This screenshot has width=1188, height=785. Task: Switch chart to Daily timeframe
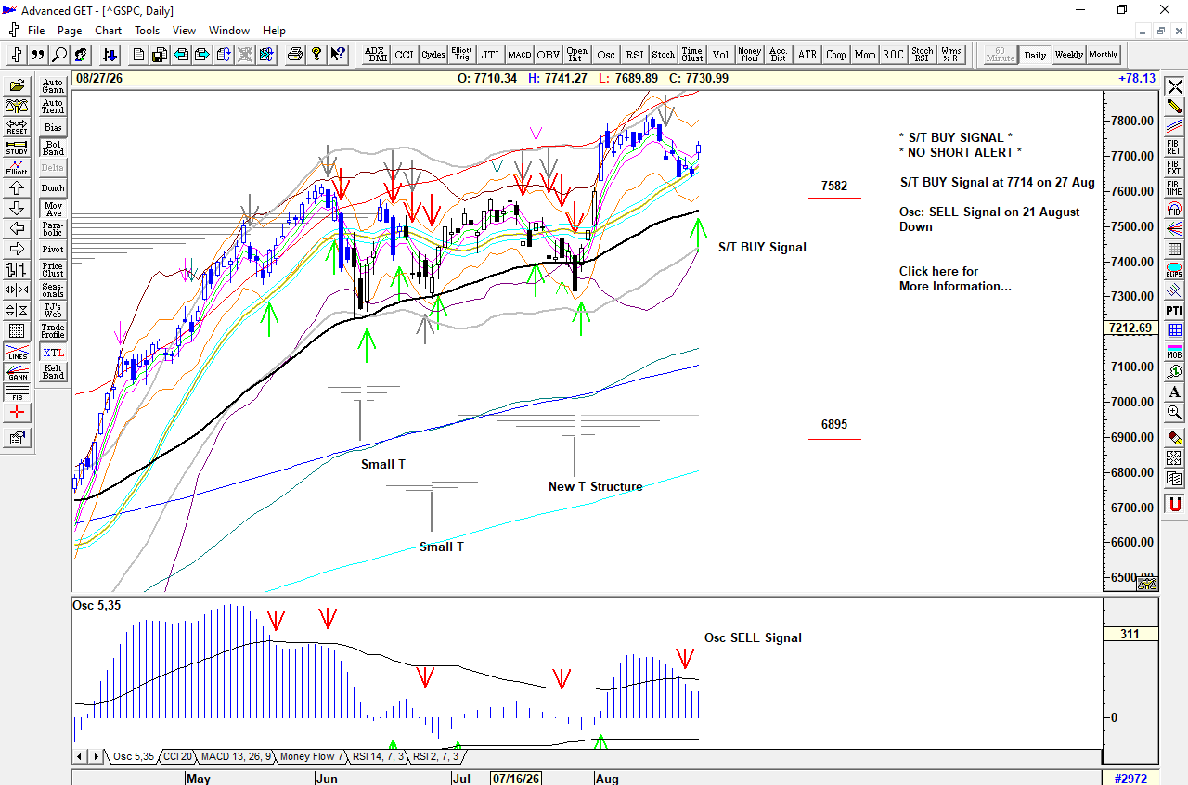[x=1035, y=55]
